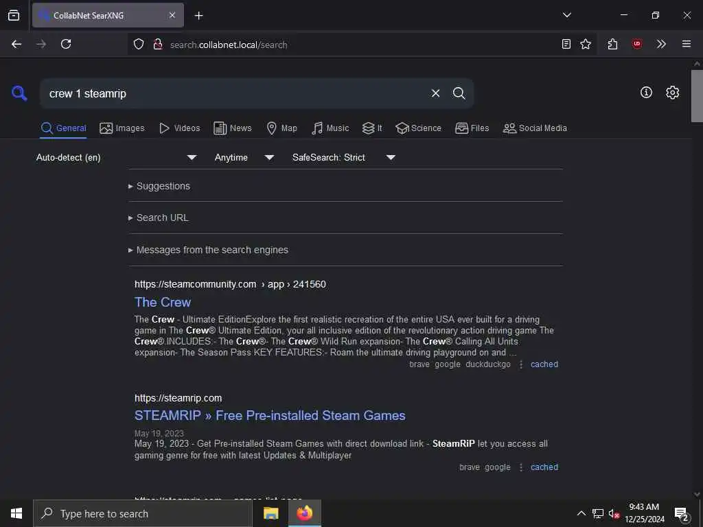The height and width of the screenshot is (527, 703).
Task: Open the Windows Start menu
Action: click(x=16, y=513)
